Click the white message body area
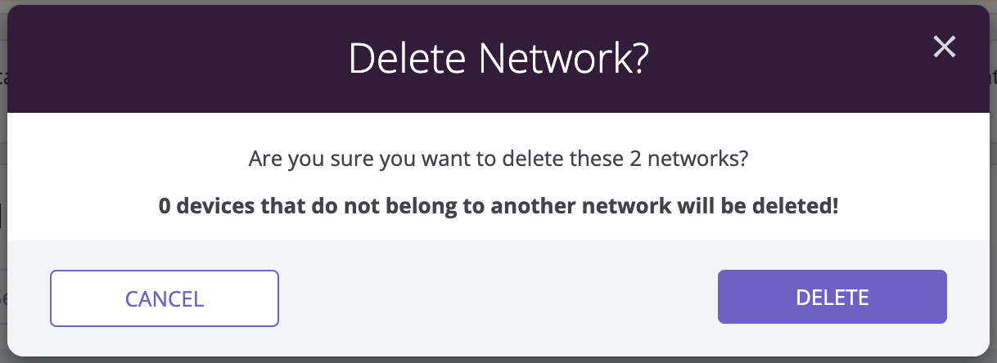 (x=499, y=177)
